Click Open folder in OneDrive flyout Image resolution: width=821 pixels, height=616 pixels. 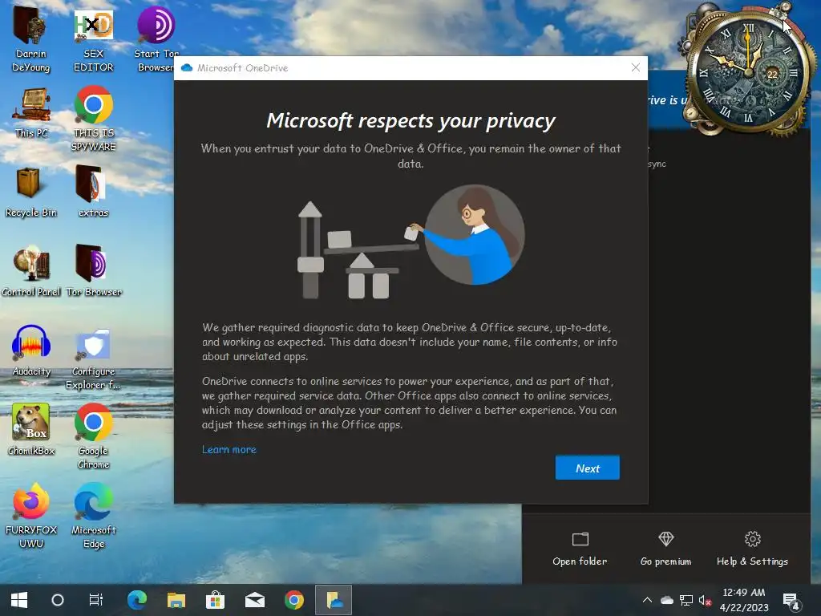580,549
